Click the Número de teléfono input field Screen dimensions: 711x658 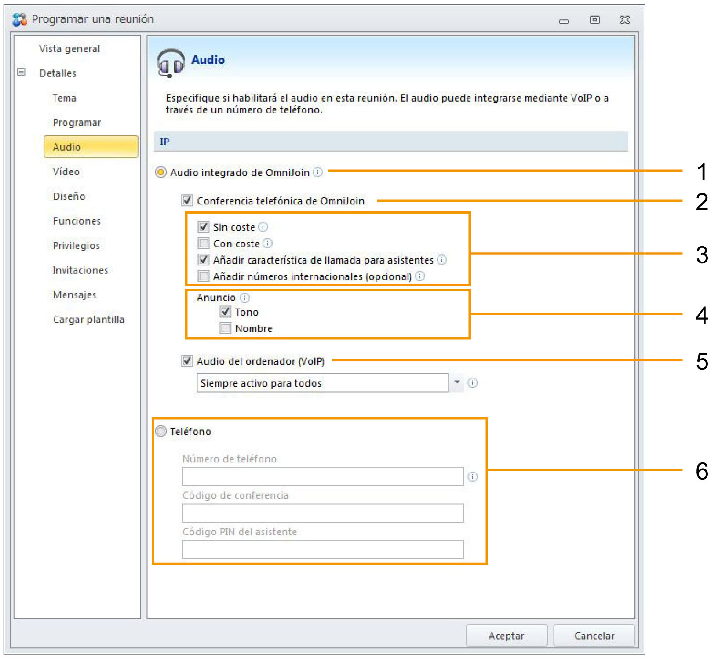tap(323, 476)
